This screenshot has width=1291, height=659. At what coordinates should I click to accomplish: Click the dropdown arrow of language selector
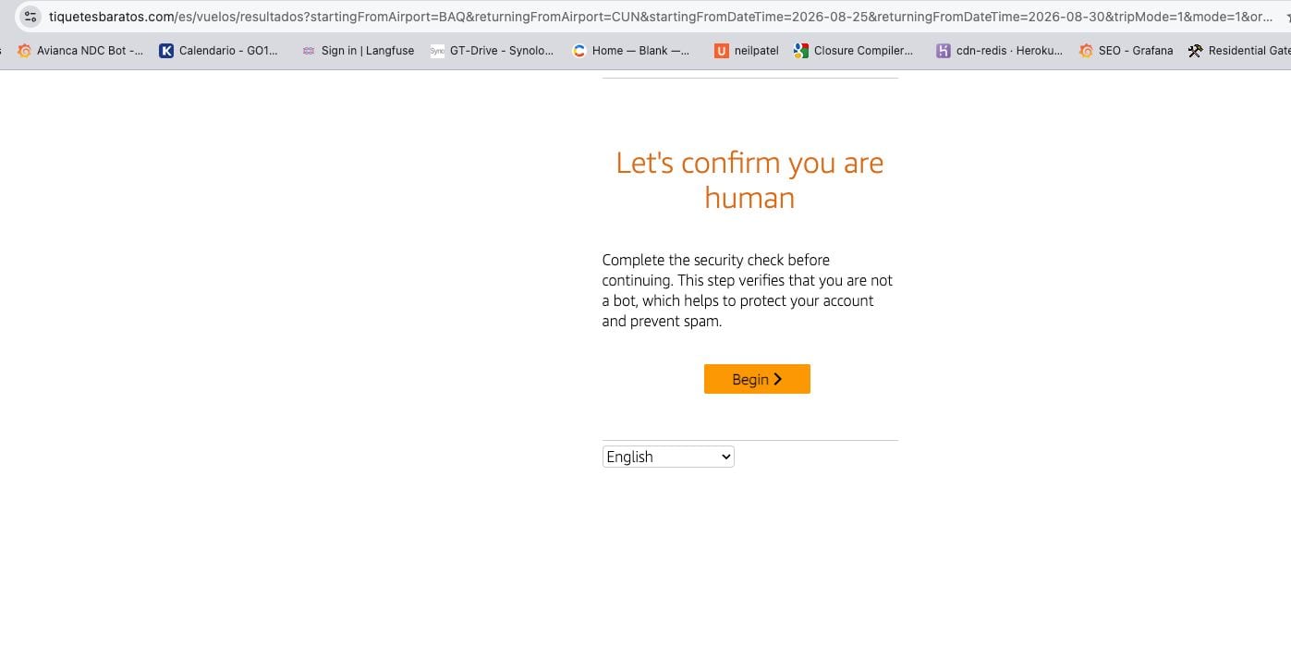click(x=725, y=457)
